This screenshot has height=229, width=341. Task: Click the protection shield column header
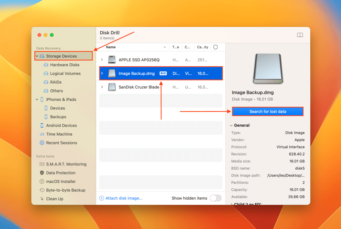point(215,47)
